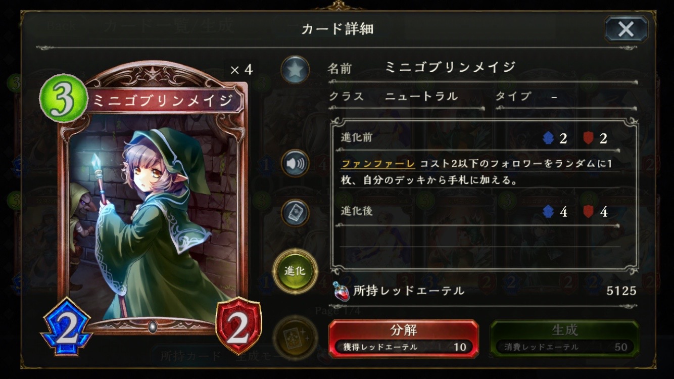The image size is (674, 379).
Task: Click the star favorite icon
Action: pyautogui.click(x=295, y=70)
